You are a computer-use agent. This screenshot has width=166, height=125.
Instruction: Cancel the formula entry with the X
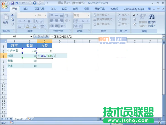(39, 36)
